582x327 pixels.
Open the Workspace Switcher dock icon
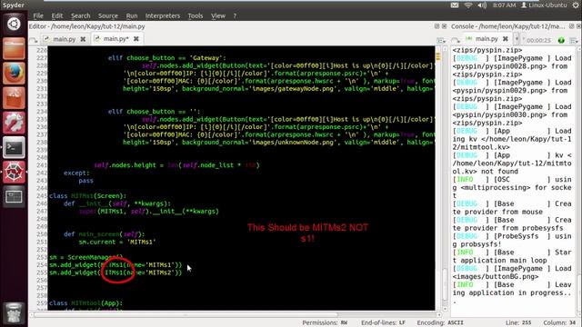14,196
